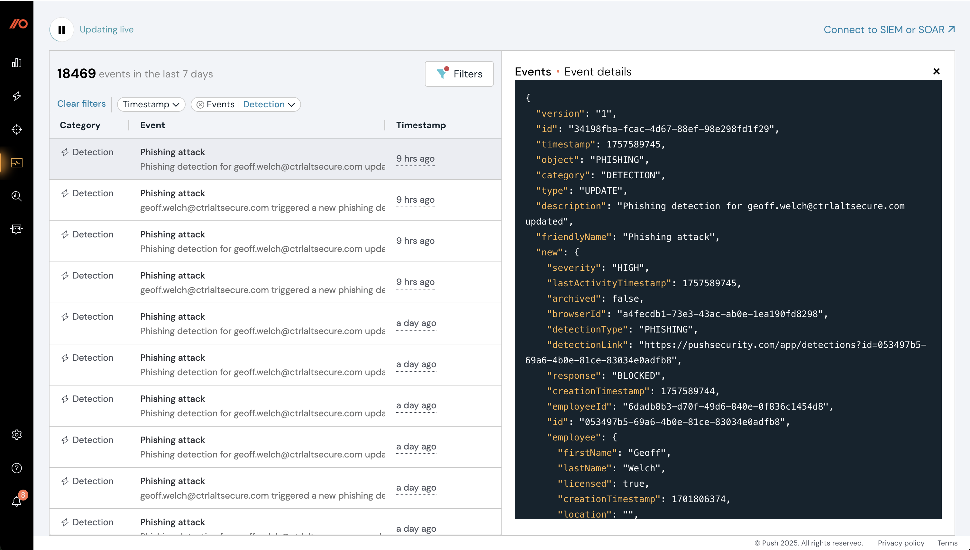Click the Timestamp column header

coord(421,125)
